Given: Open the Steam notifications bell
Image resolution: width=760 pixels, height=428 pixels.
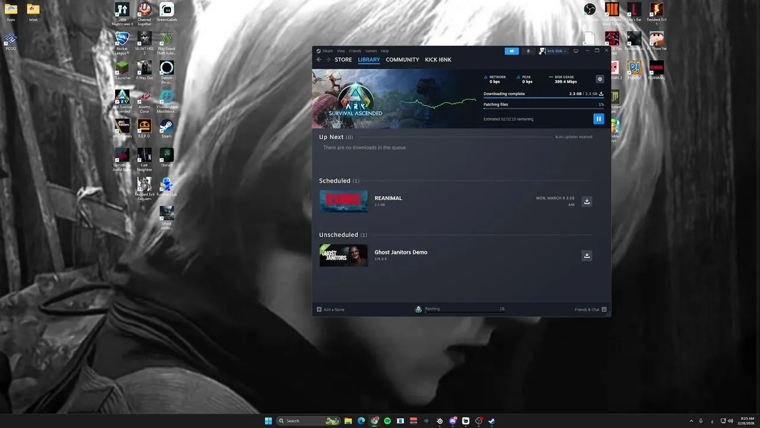Looking at the screenshot, I should coord(528,51).
